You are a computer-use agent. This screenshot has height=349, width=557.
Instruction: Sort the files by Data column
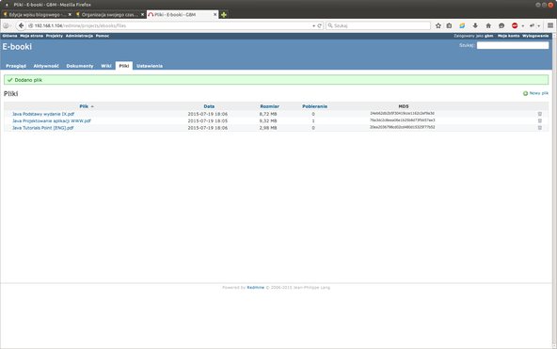(209, 106)
